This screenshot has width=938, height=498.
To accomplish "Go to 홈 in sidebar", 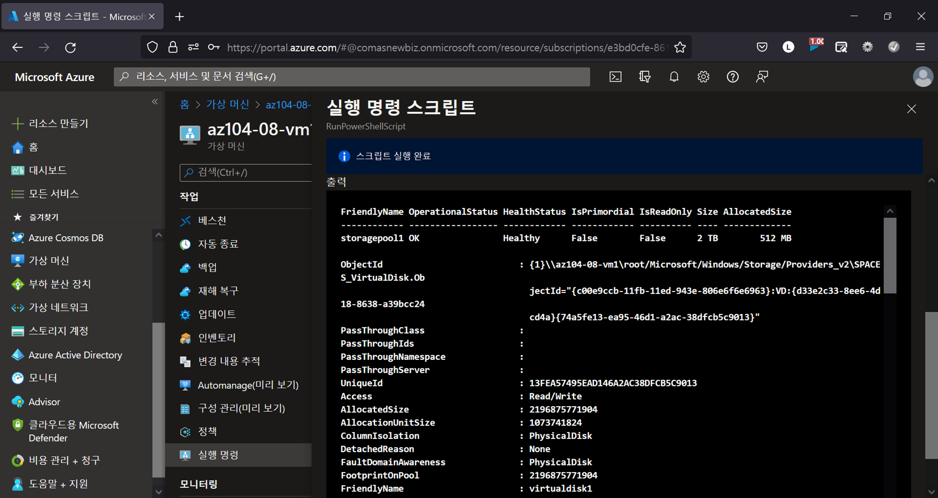I will tap(24, 147).
